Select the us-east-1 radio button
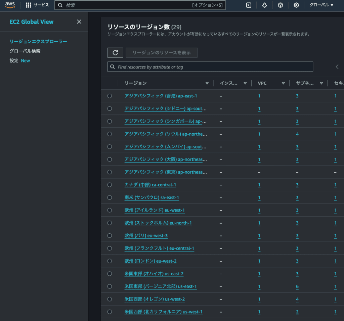Screen dimensions: 344x321 (110, 286)
